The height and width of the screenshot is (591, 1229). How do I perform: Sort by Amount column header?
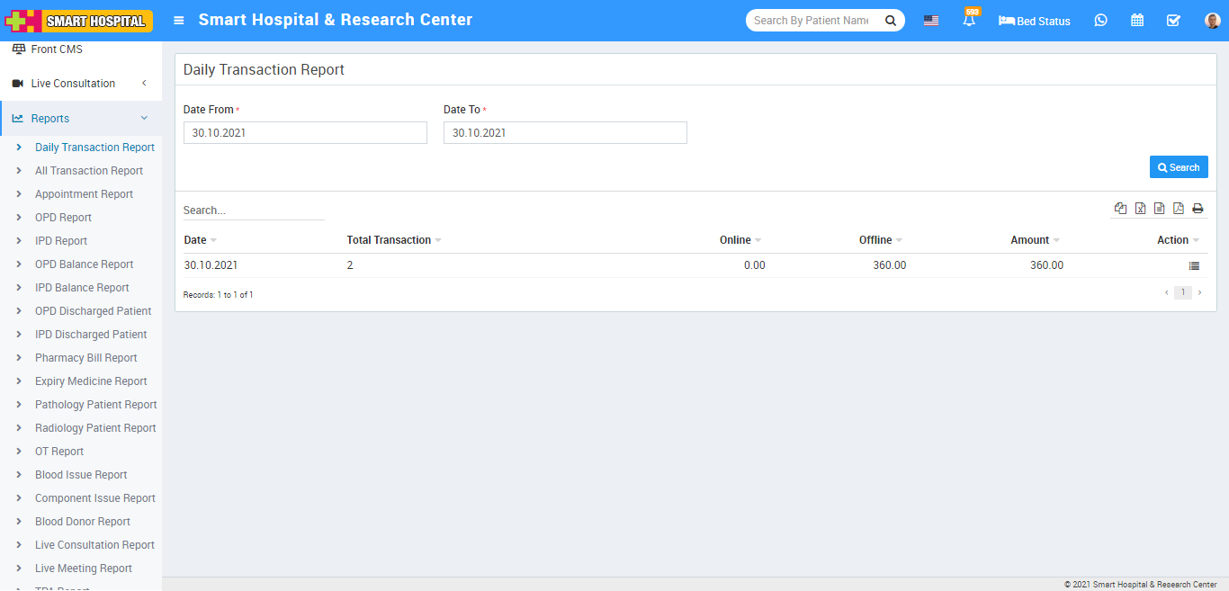click(x=1030, y=240)
